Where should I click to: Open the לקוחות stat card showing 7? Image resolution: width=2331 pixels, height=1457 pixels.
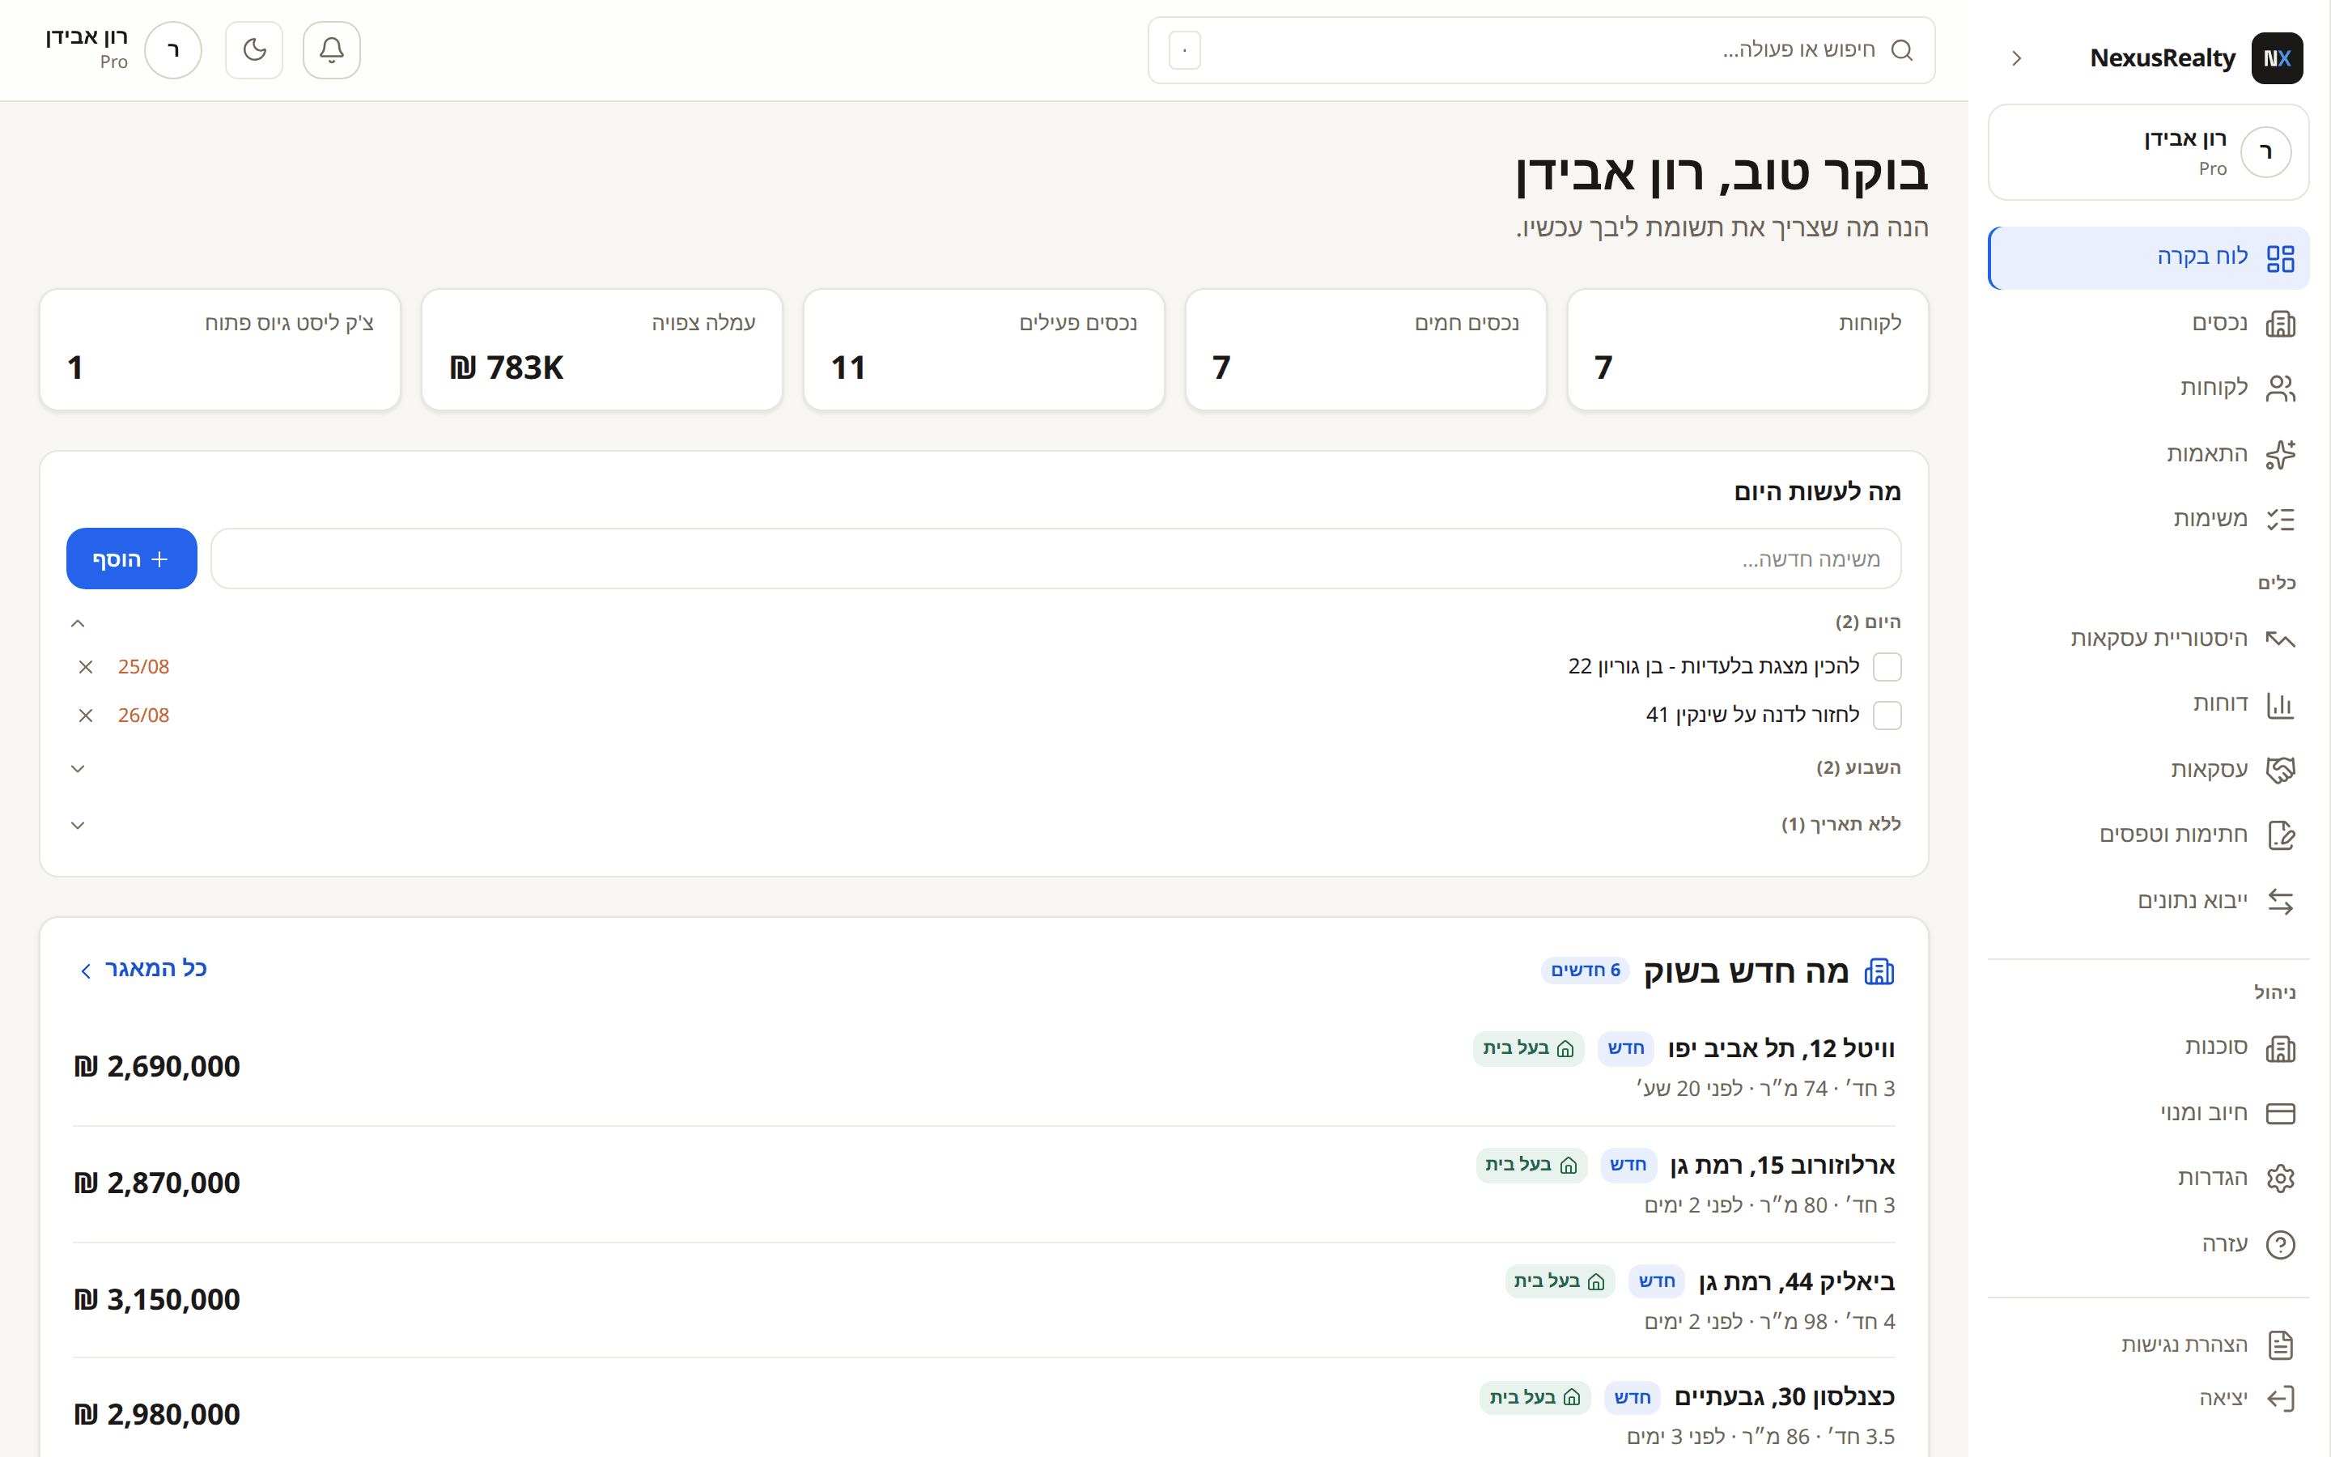click(1747, 350)
